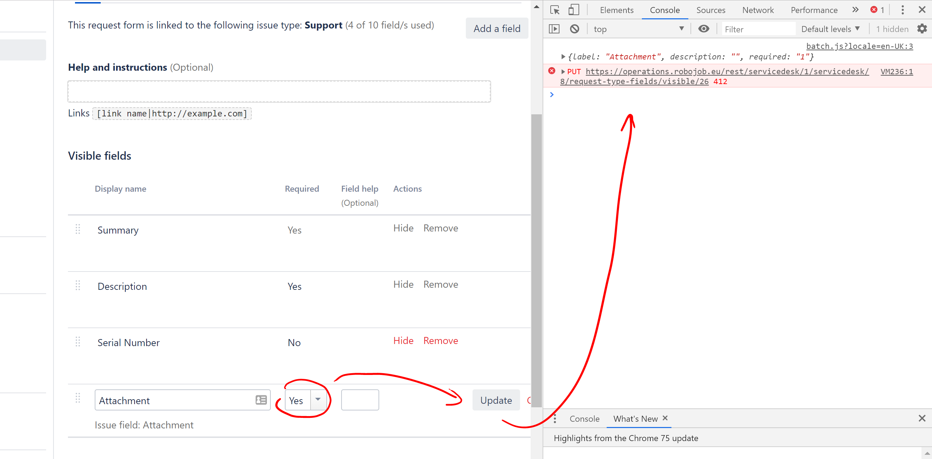Click the drag handle for Serial Number row

[78, 342]
